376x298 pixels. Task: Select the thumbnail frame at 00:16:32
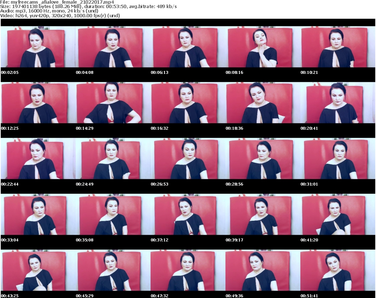click(x=188, y=103)
